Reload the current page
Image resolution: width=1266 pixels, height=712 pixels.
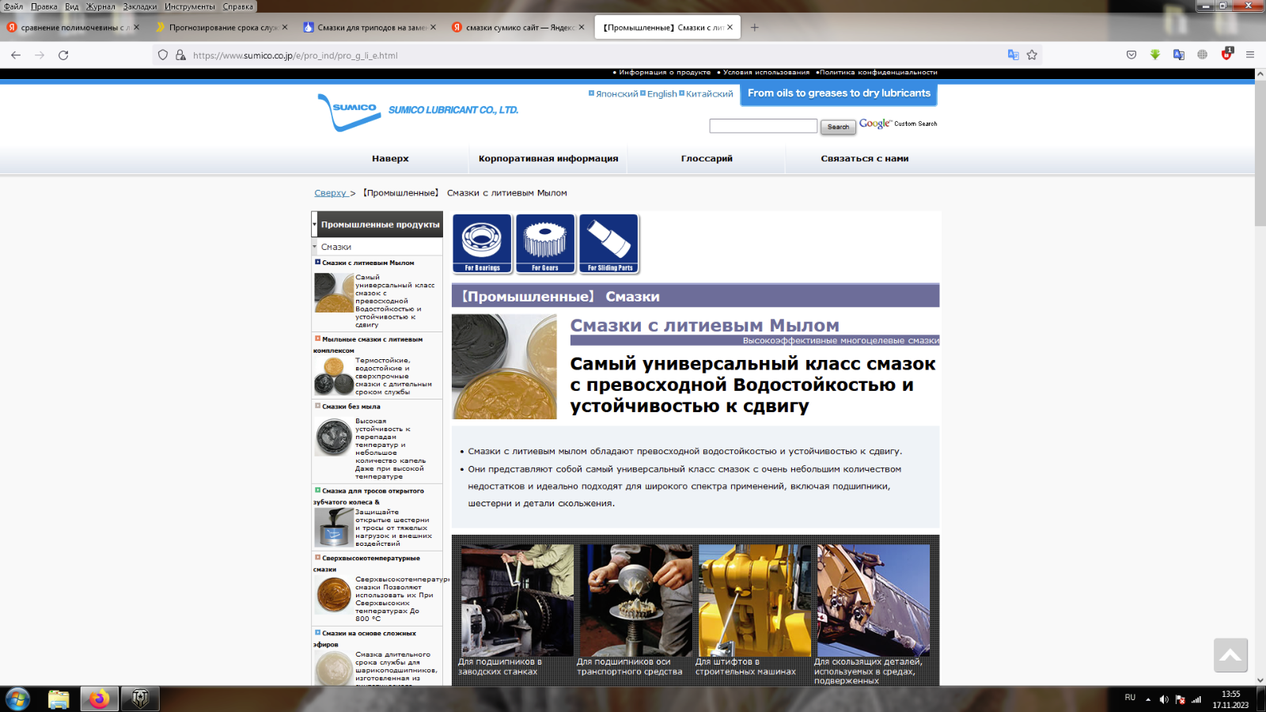point(63,55)
